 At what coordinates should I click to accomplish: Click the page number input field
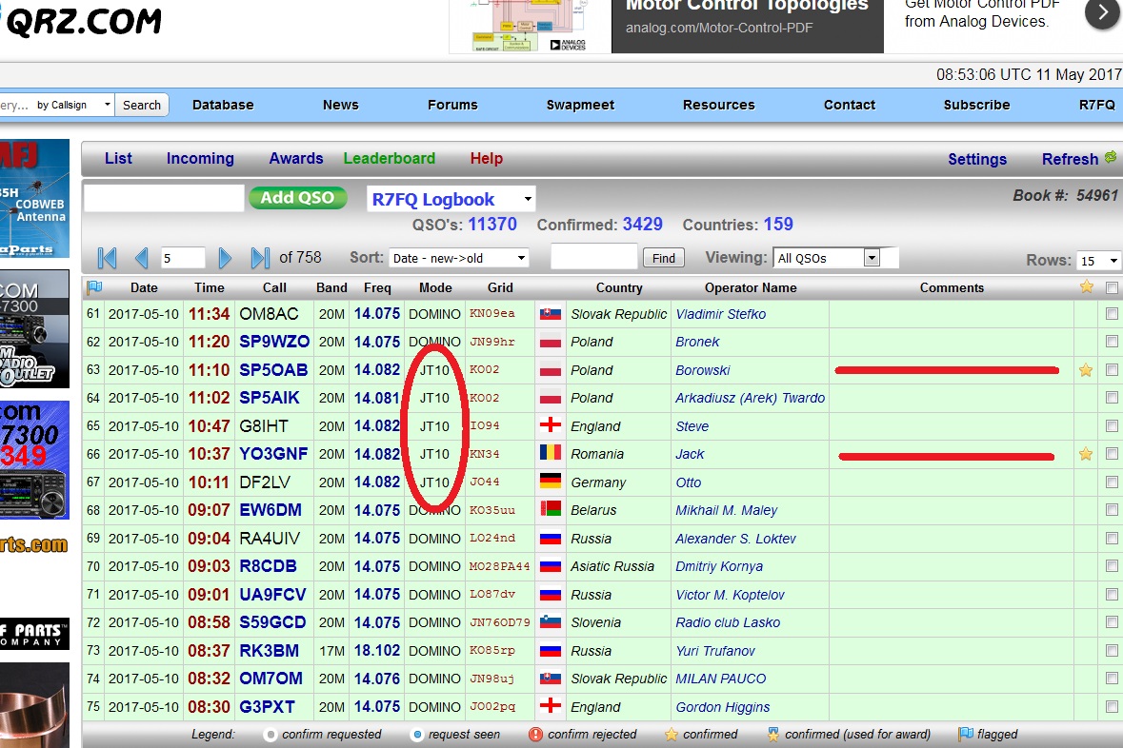point(183,258)
